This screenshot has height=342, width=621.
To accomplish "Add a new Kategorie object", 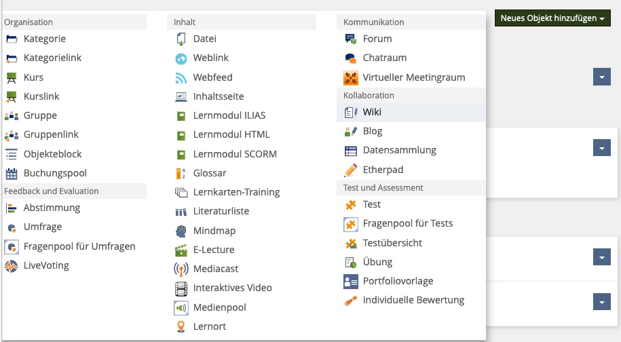I will point(45,39).
